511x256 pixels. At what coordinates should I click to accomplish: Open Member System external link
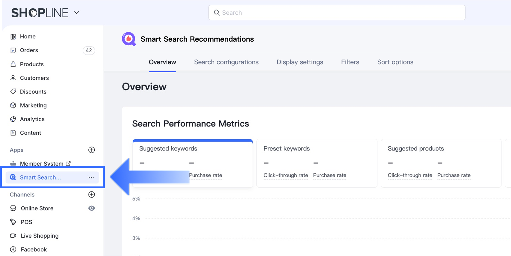[68, 163]
